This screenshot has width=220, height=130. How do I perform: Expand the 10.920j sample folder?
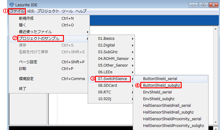pos(111,99)
